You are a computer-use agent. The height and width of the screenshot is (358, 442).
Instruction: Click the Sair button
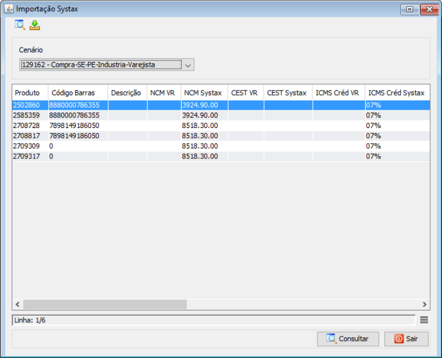[x=406, y=339]
